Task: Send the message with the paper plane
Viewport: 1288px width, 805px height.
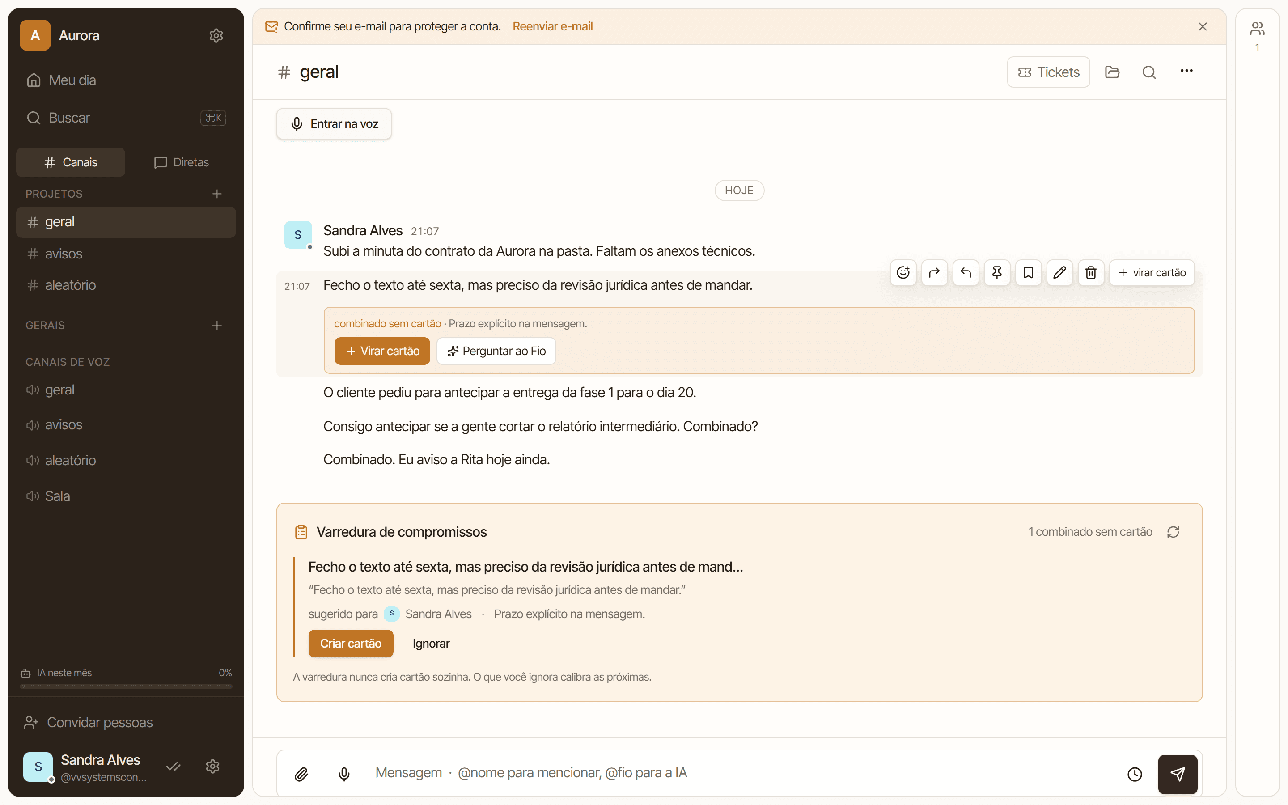Action: [1177, 774]
